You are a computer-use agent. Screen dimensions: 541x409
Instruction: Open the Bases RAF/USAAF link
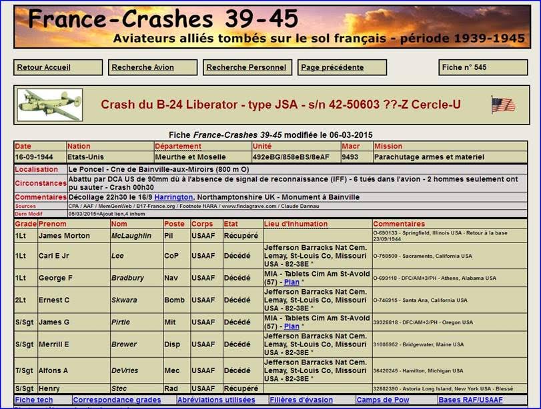[470, 400]
